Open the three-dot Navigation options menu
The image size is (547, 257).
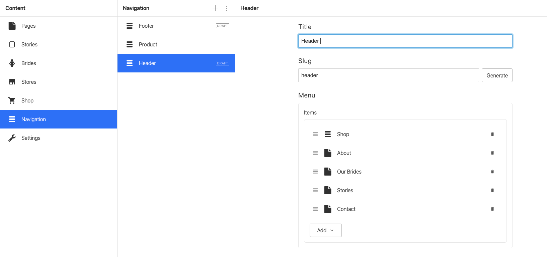[x=227, y=8]
